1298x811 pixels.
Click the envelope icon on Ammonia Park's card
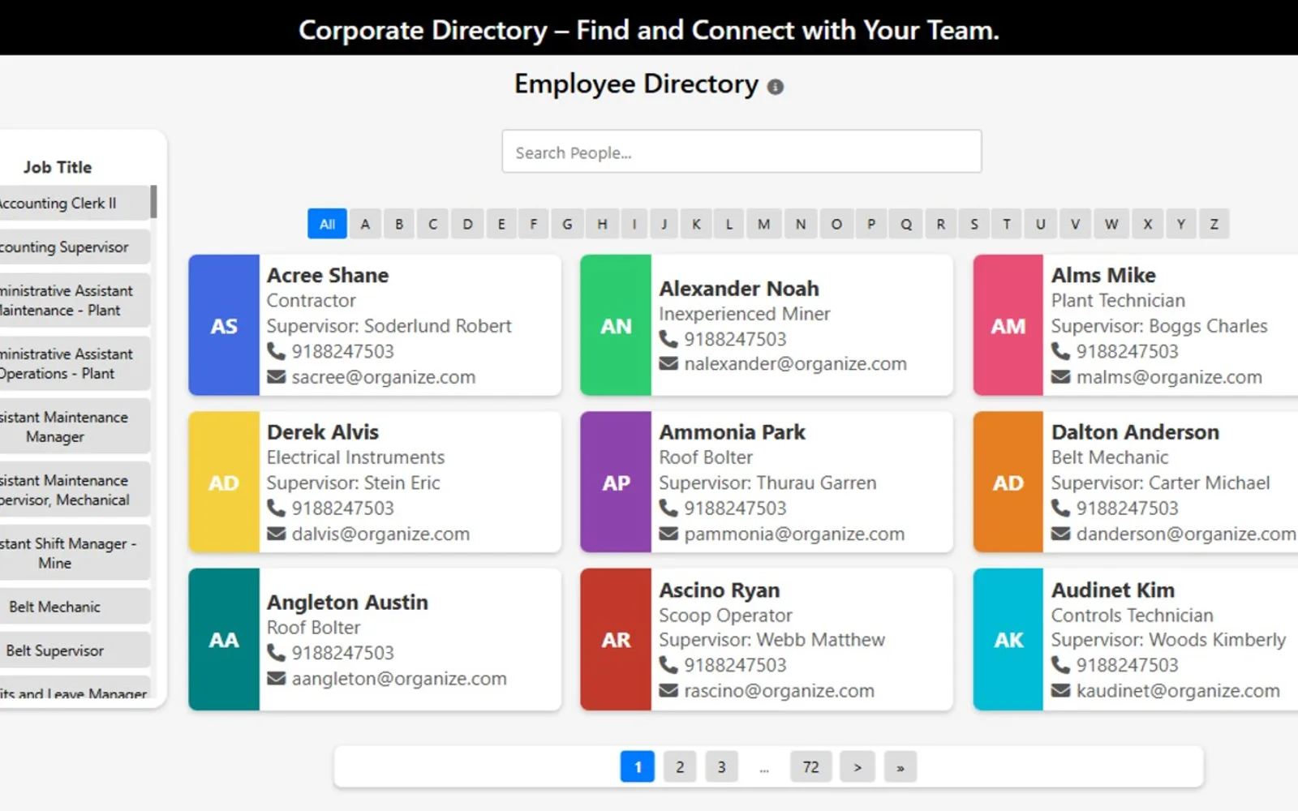pos(668,534)
